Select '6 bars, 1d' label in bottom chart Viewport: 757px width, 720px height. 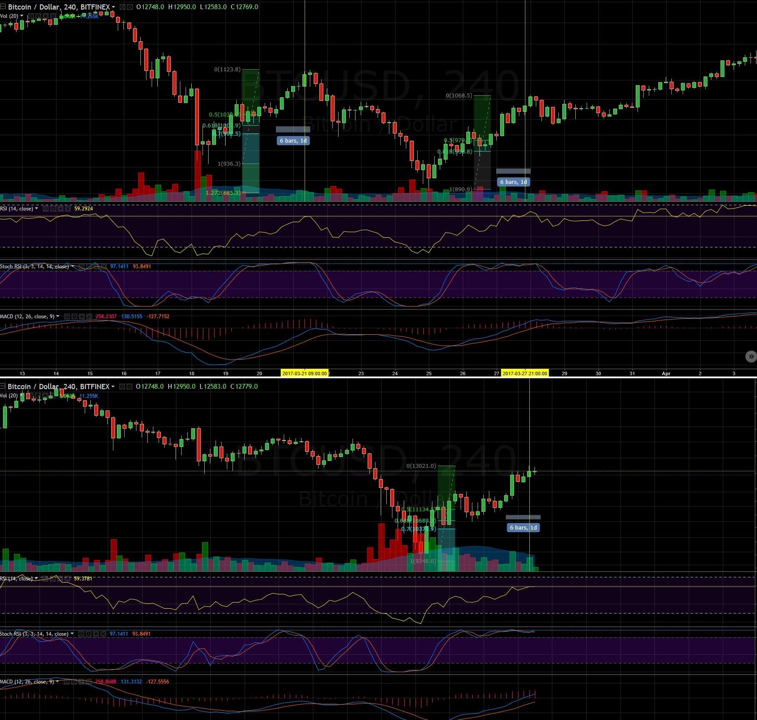(x=523, y=527)
